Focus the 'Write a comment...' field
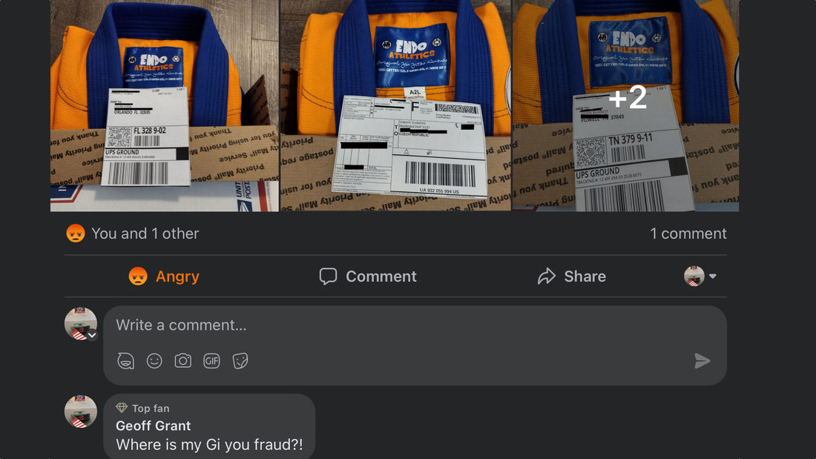 pos(415,326)
